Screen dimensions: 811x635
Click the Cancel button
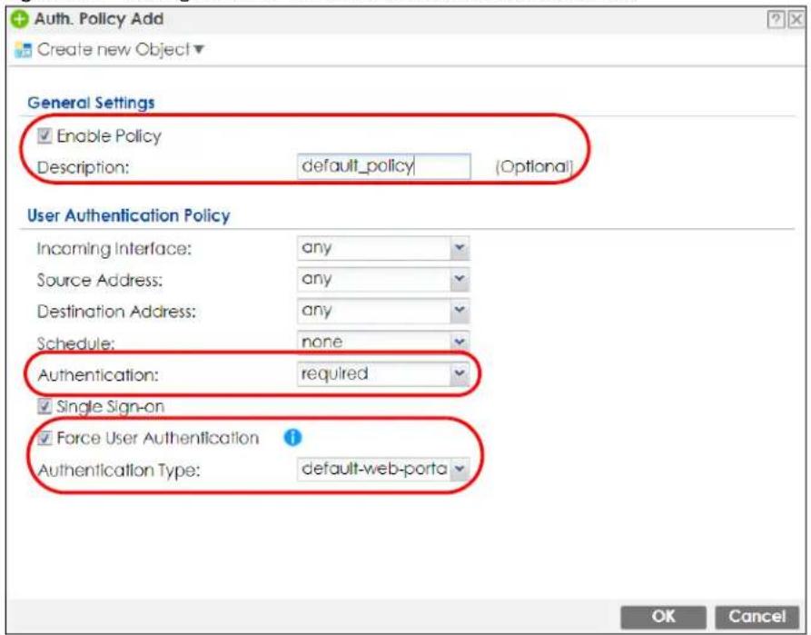(x=757, y=617)
